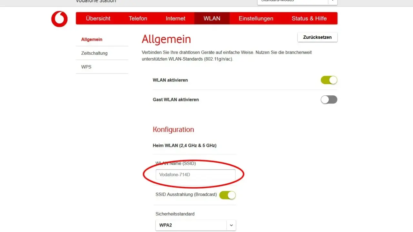
Task: Open the Übersicht tab
Action: [98, 18]
